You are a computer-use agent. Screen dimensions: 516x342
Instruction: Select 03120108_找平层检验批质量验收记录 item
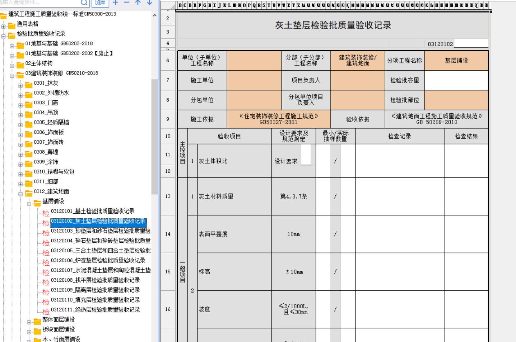coord(95,280)
